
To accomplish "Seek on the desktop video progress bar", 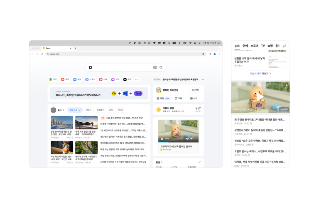I will click(179, 142).
